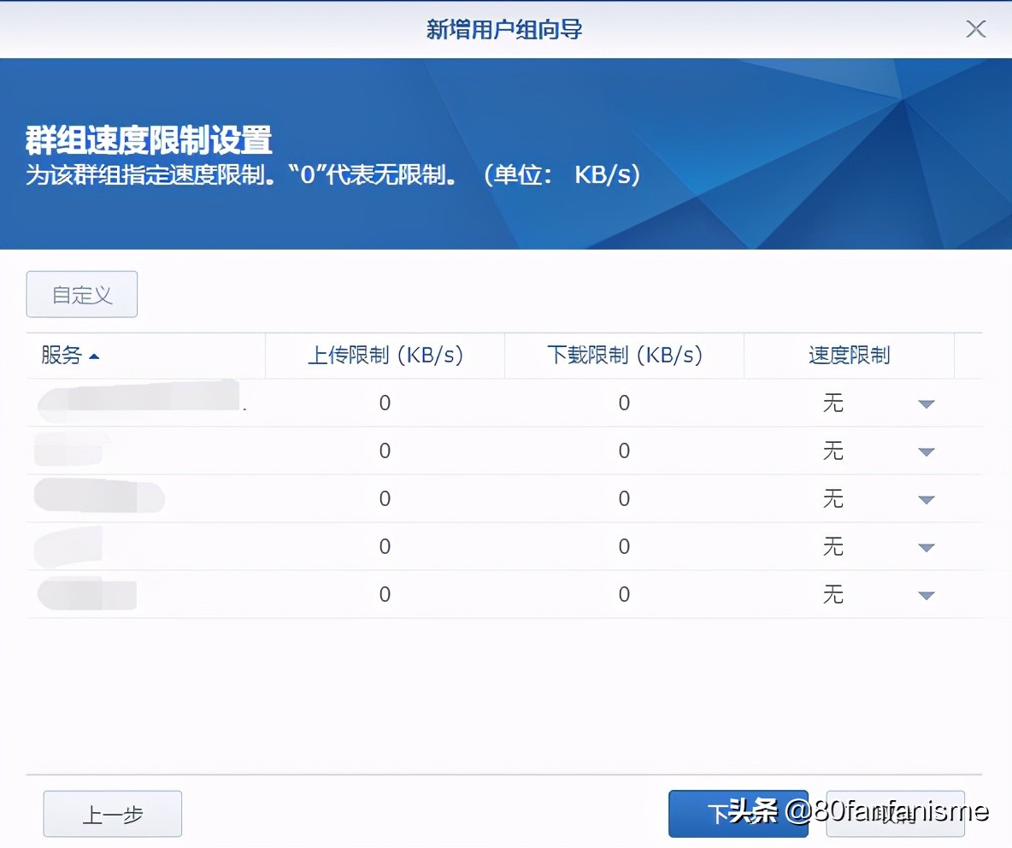
Task: Edit the second service's upload limit value
Action: 384,450
